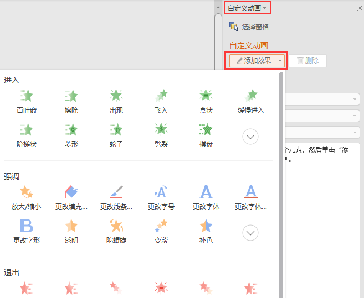
Task: Choose the 放大/缩小 emphasis effect
Action: (26, 197)
